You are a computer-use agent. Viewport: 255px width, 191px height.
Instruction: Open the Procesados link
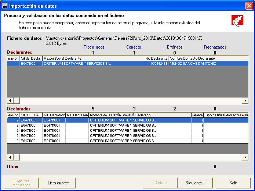click(94, 47)
